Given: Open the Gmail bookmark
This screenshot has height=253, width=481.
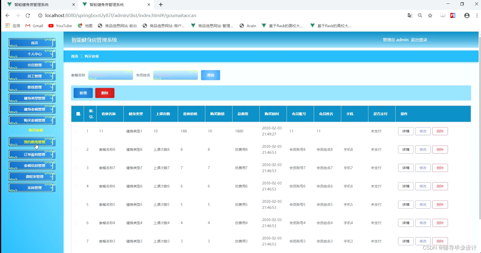Looking at the screenshot, I should (x=34, y=26).
